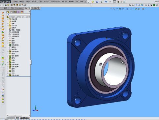This screenshot has width=159, height=120.
Task: Click the Apply Scene icon
Action: (139, 9)
